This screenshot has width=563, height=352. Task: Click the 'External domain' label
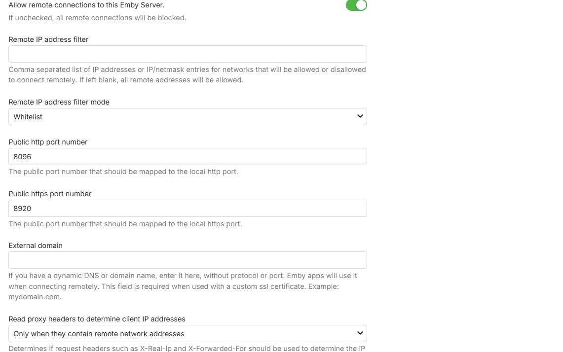coord(36,246)
